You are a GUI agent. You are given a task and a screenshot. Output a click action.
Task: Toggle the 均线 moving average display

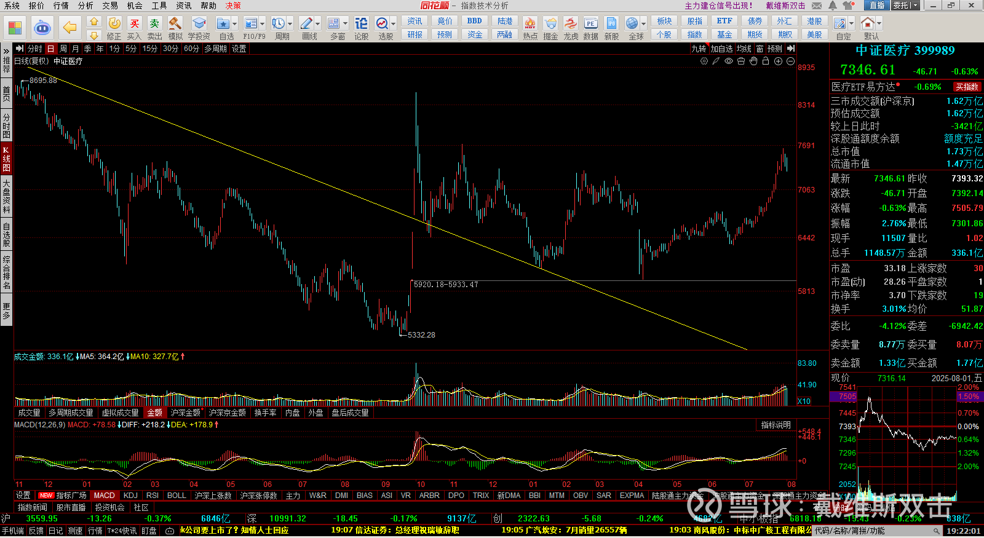[x=744, y=49]
